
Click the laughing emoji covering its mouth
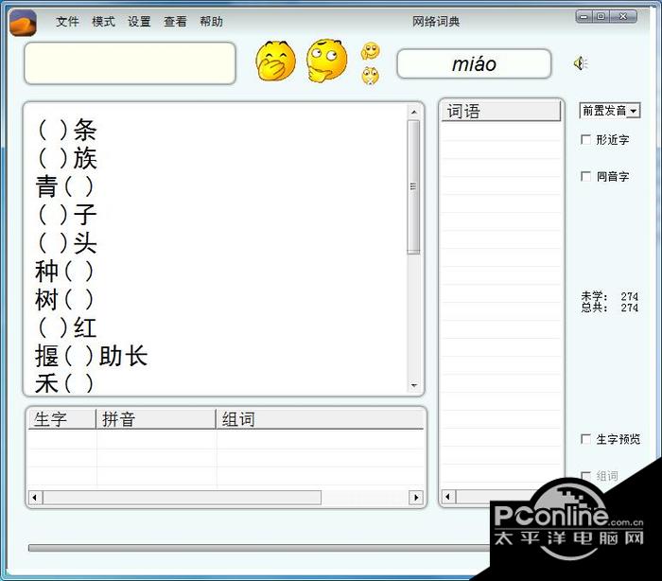[x=275, y=61]
